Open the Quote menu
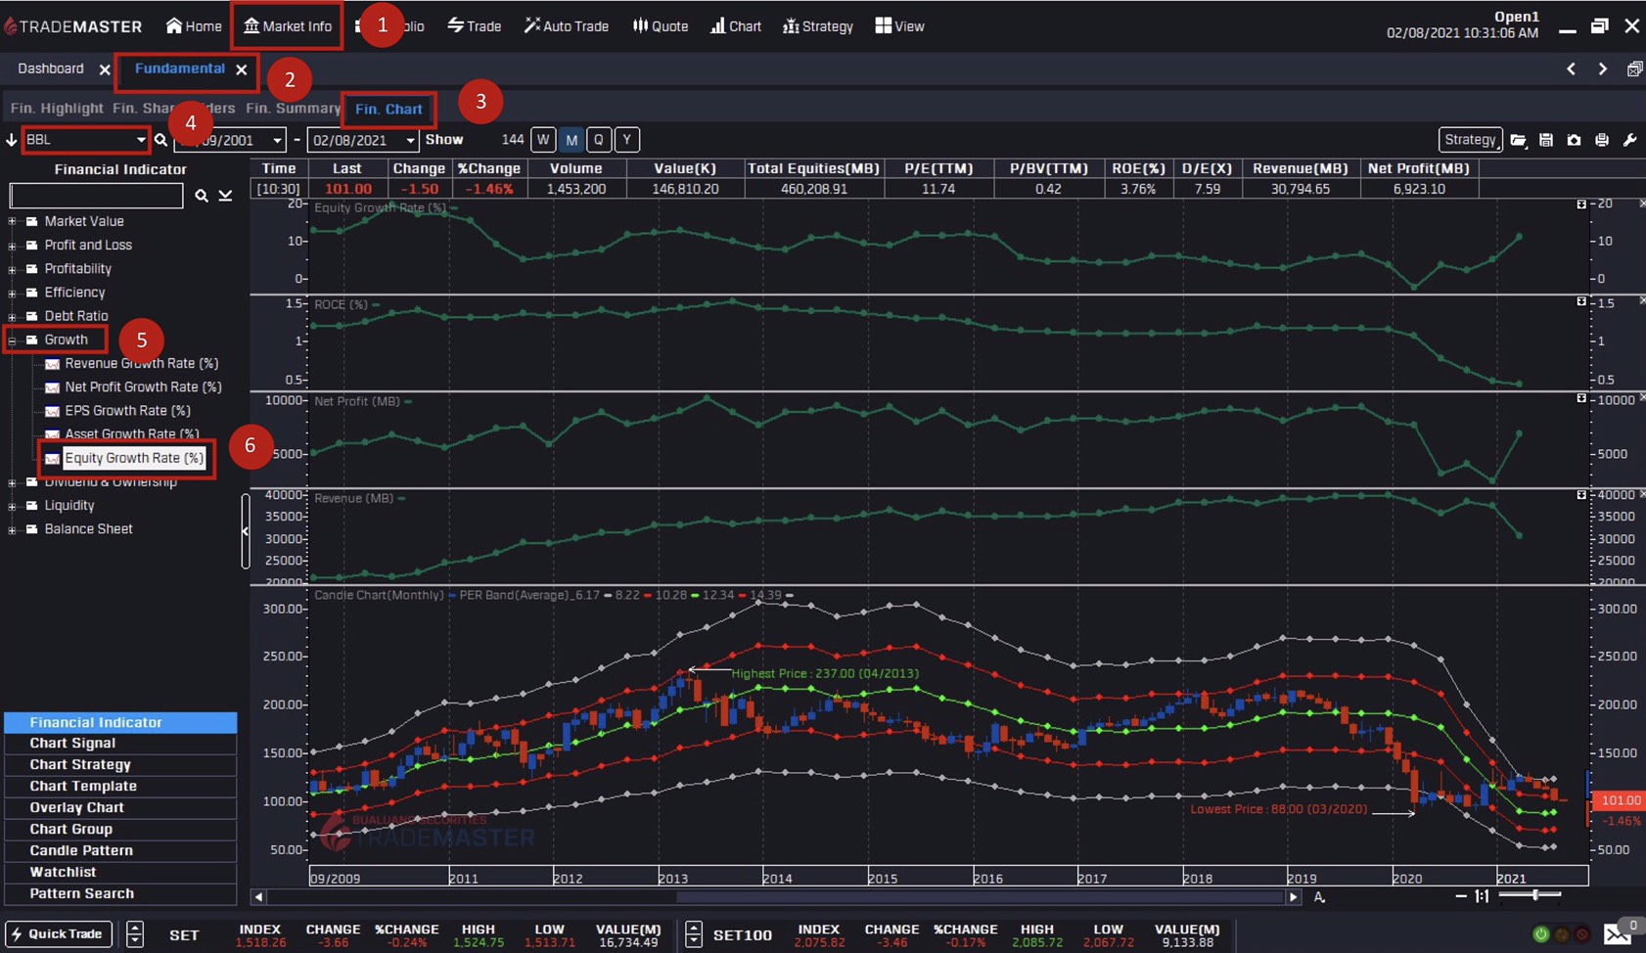 tap(661, 26)
